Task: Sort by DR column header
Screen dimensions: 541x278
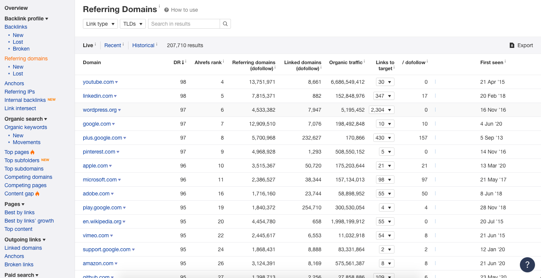Action: [x=179, y=63]
